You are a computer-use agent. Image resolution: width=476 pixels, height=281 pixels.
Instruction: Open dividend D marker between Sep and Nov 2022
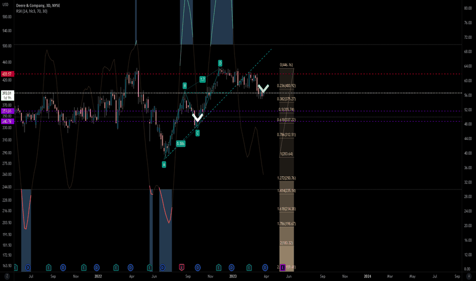click(197, 268)
